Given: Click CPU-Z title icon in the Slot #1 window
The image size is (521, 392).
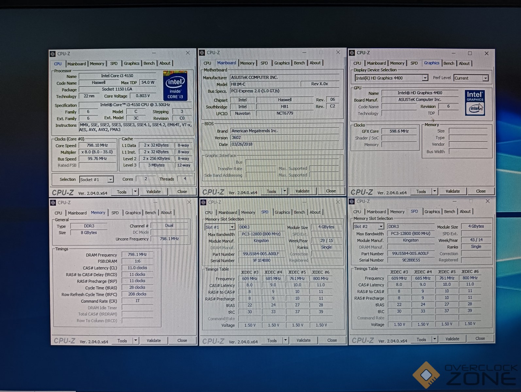Looking at the screenshot, I should [203, 202].
